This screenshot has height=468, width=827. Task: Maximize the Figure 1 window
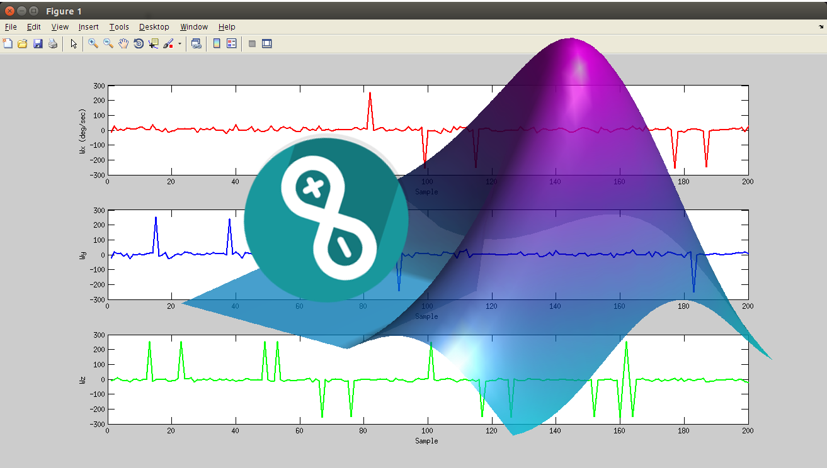[x=33, y=11]
